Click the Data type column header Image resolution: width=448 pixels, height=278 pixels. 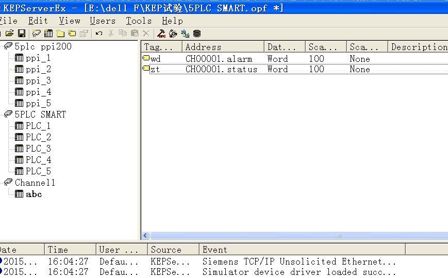(285, 47)
